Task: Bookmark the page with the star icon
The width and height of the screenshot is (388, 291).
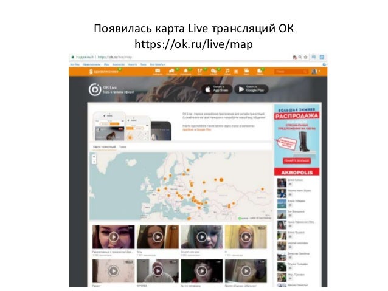Action: click(x=306, y=57)
